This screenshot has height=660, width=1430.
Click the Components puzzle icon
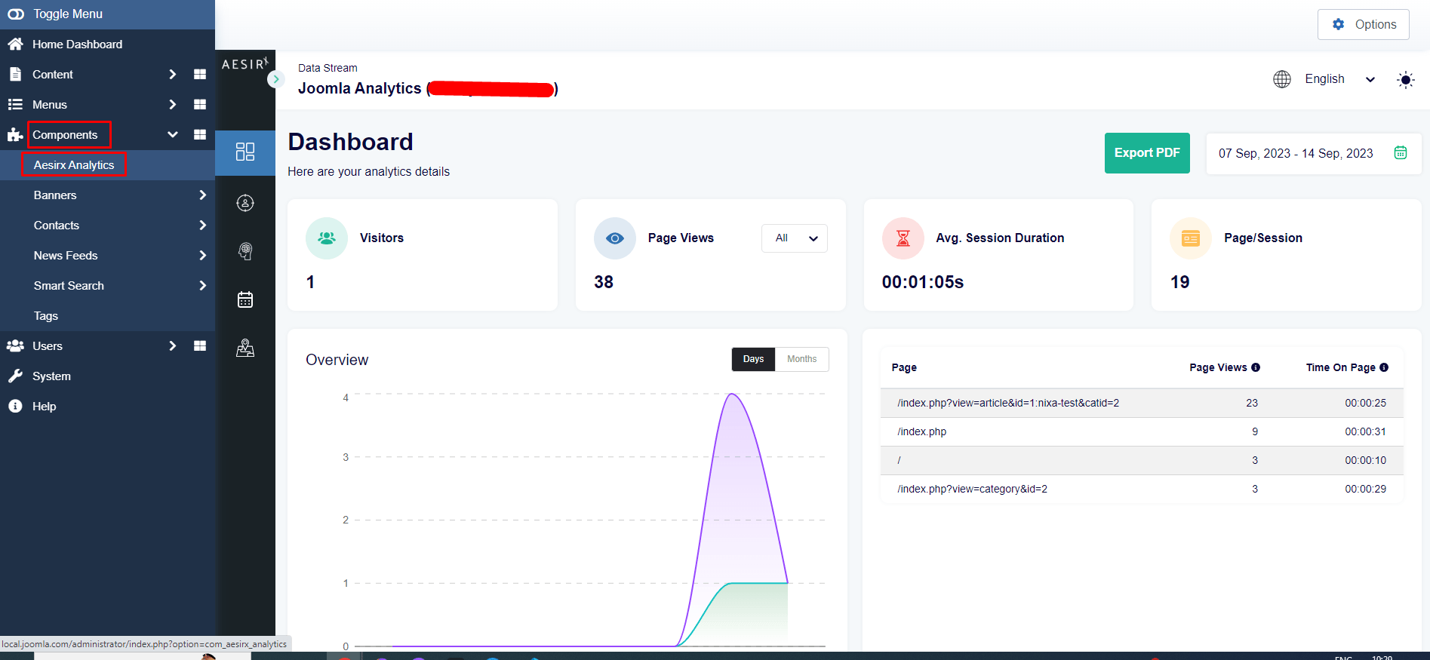15,135
